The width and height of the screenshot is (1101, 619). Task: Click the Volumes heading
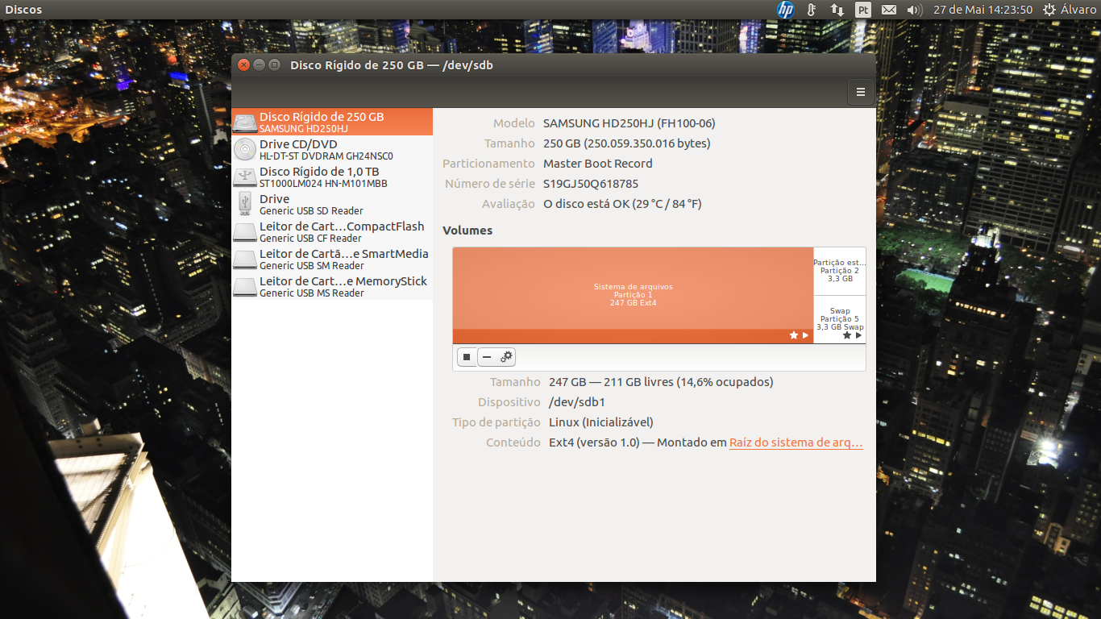point(467,231)
